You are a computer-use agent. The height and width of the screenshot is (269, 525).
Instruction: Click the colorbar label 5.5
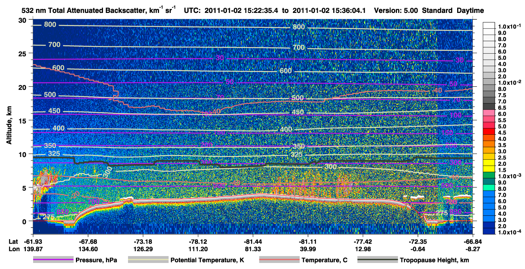(x=502, y=120)
